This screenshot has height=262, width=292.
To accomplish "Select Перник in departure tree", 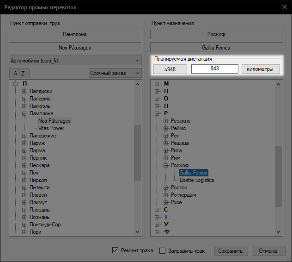I will 38,158.
